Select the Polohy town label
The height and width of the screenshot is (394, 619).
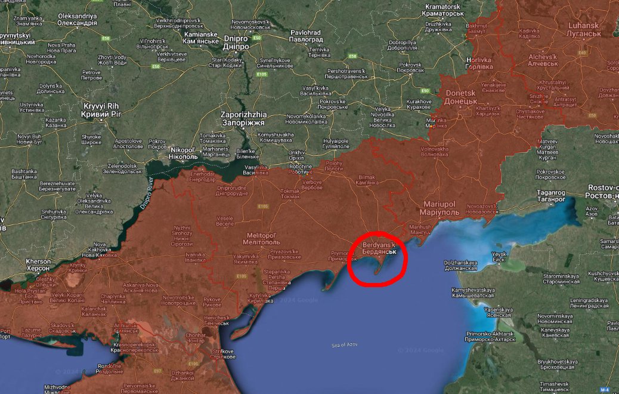click(x=334, y=166)
